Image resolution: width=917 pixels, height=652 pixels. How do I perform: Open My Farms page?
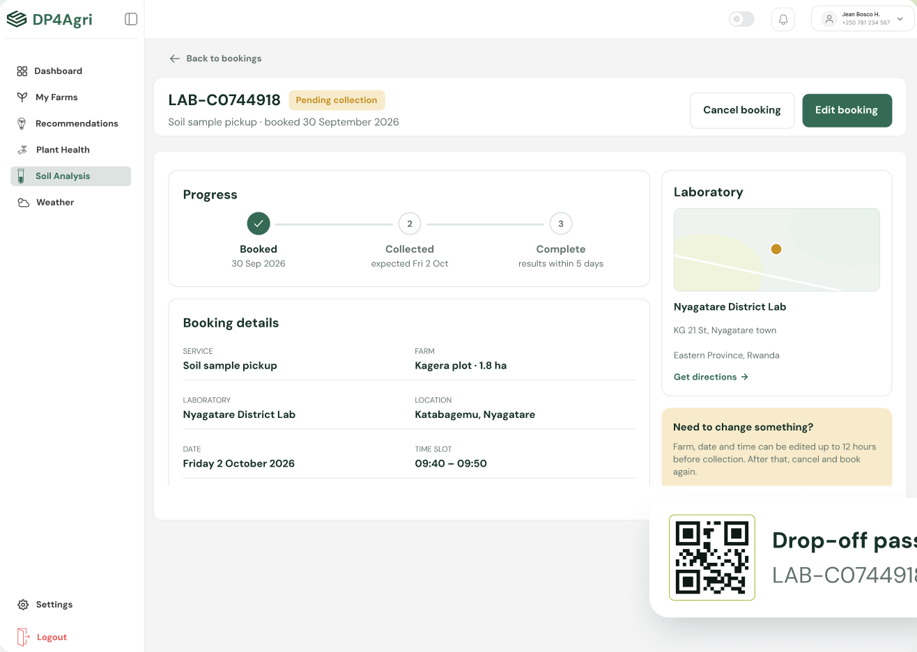coord(70,98)
